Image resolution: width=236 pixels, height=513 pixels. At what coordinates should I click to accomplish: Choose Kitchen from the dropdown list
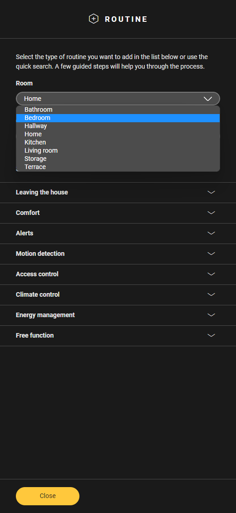point(118,142)
